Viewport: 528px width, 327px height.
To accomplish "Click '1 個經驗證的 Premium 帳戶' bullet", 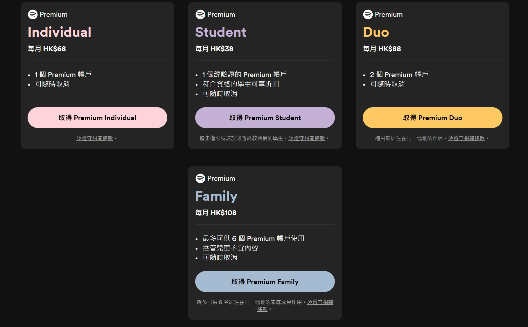I will pyautogui.click(x=245, y=75).
